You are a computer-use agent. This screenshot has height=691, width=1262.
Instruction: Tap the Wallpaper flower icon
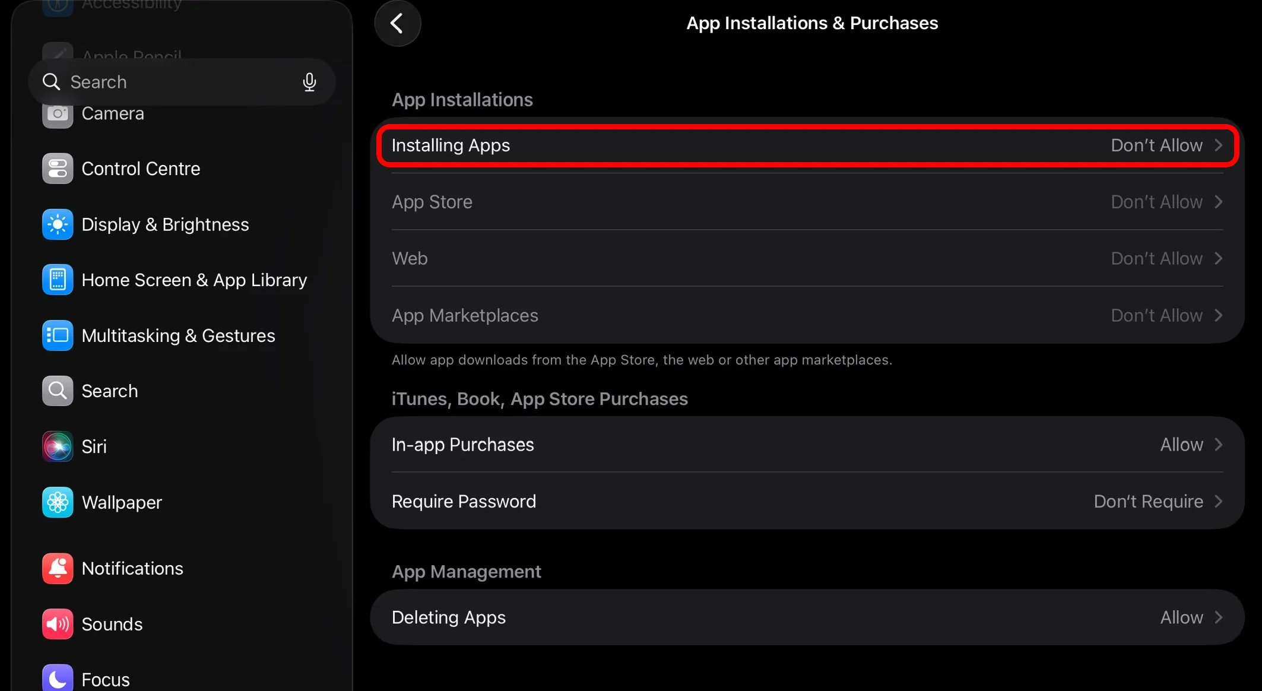click(x=58, y=502)
